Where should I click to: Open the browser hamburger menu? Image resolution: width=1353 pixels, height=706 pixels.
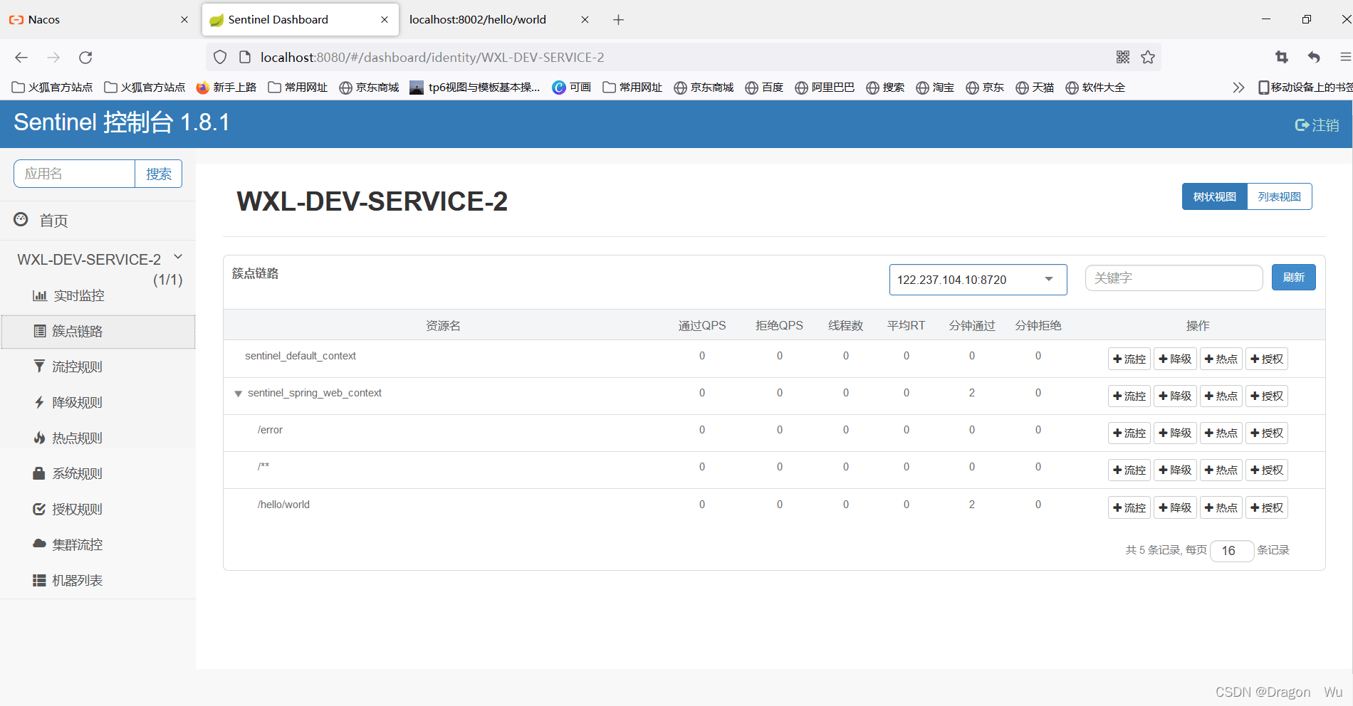[x=1345, y=58]
